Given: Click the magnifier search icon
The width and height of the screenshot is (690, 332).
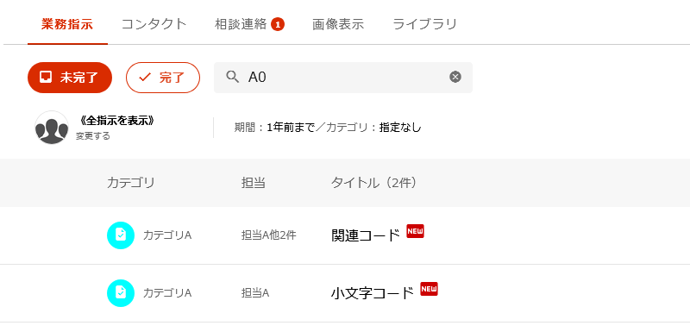Looking at the screenshot, I should (232, 78).
